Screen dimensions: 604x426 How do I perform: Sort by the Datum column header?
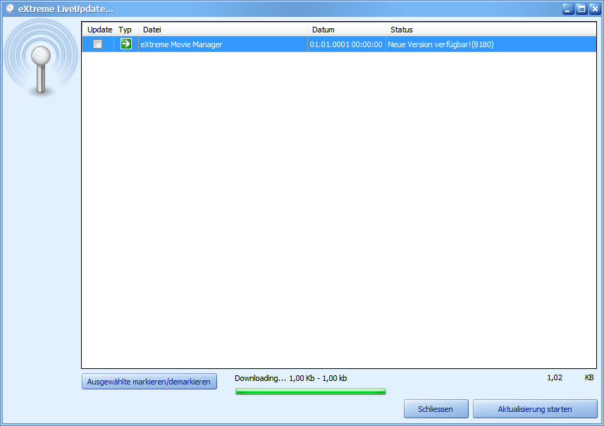tap(347, 30)
